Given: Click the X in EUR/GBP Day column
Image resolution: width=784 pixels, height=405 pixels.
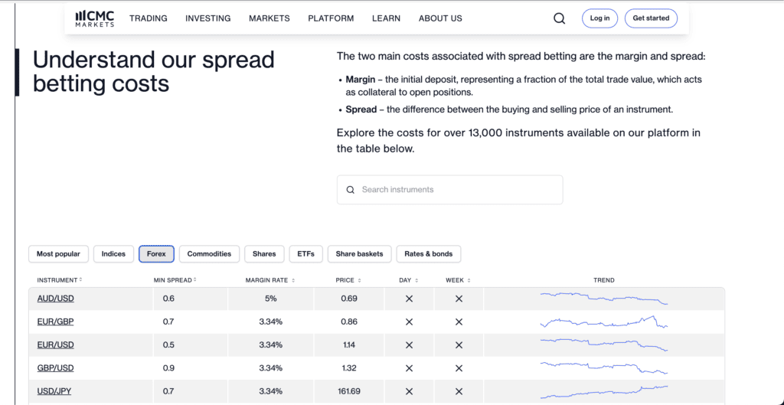Looking at the screenshot, I should tap(409, 322).
